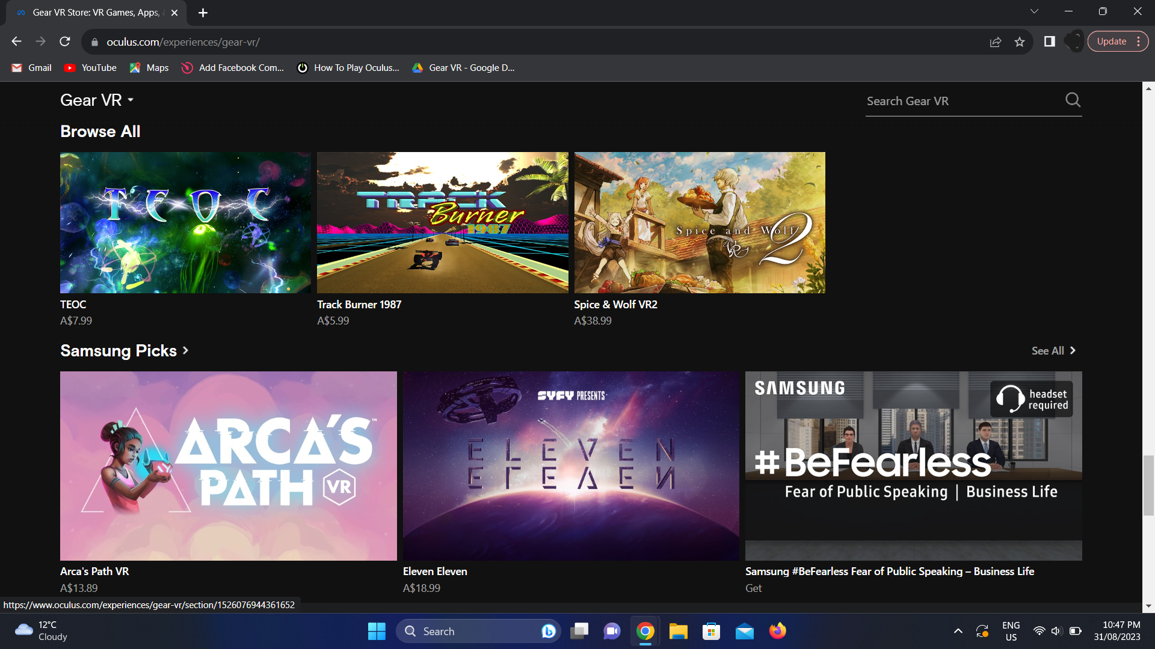View site information via the lock icon
Image resolution: width=1155 pixels, height=649 pixels.
click(94, 42)
